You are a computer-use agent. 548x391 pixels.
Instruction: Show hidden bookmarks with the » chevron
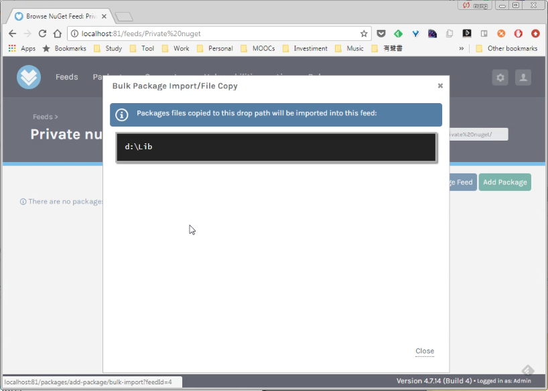point(462,48)
